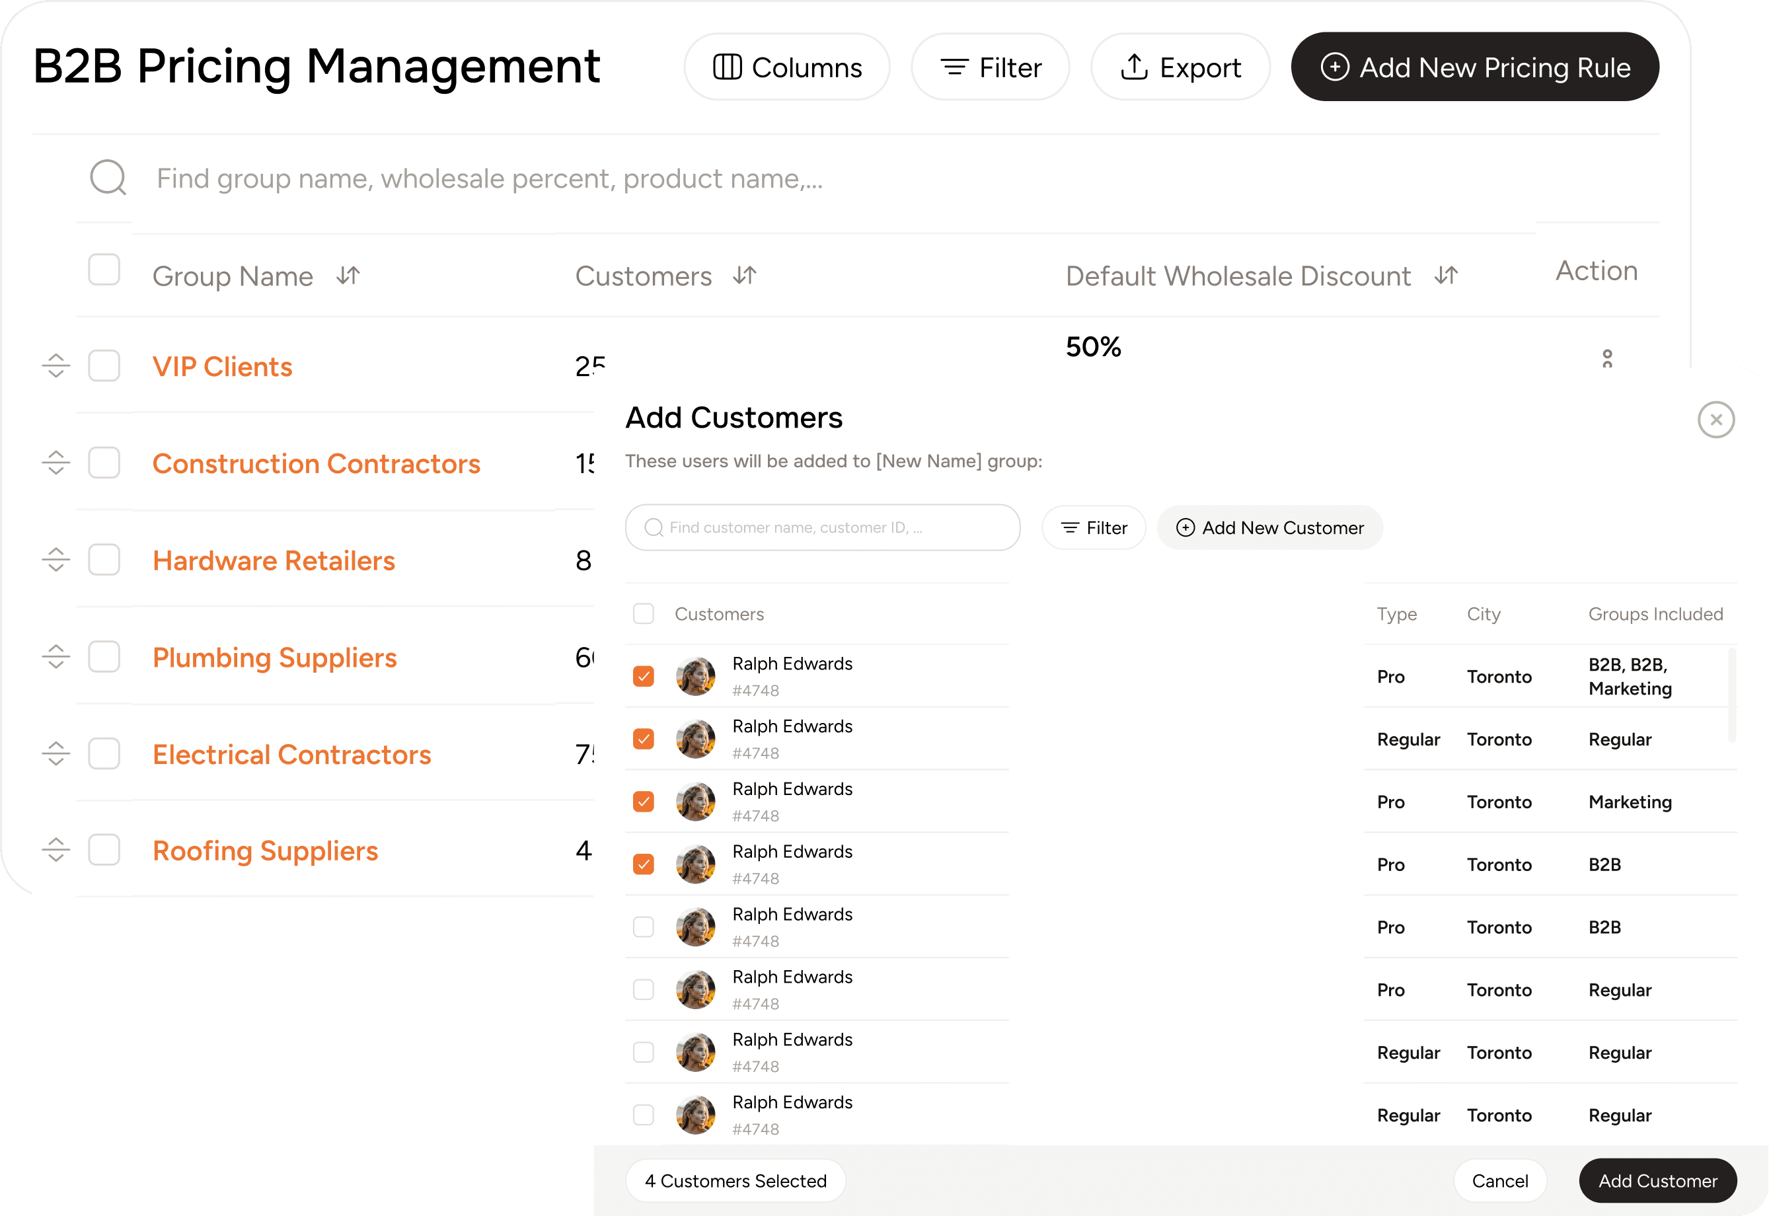Open the VIP Clients row action menu
This screenshot has height=1216, width=1769.
1606,358
